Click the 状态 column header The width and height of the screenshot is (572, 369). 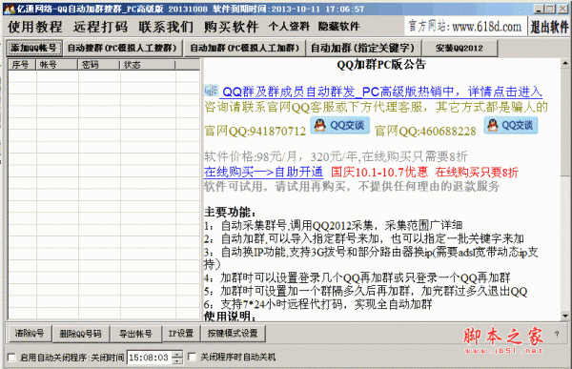tap(148, 65)
